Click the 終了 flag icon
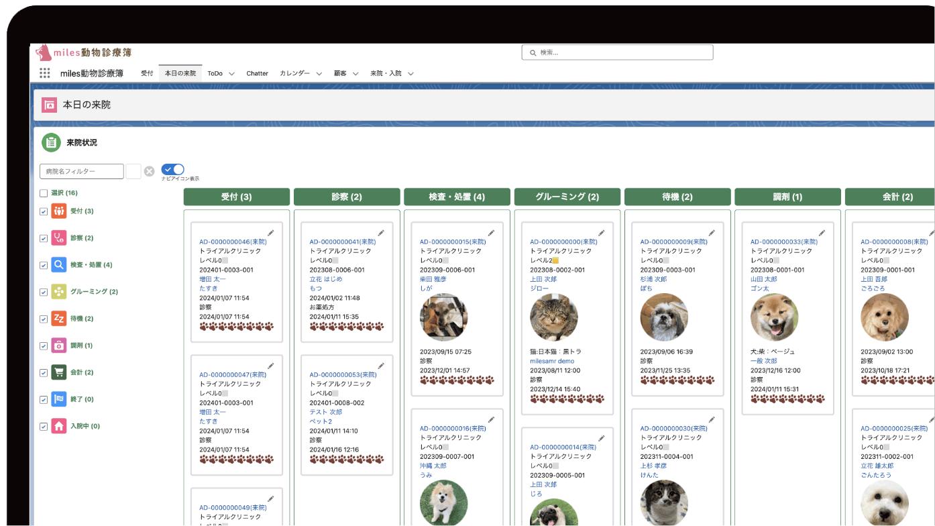 59,399
